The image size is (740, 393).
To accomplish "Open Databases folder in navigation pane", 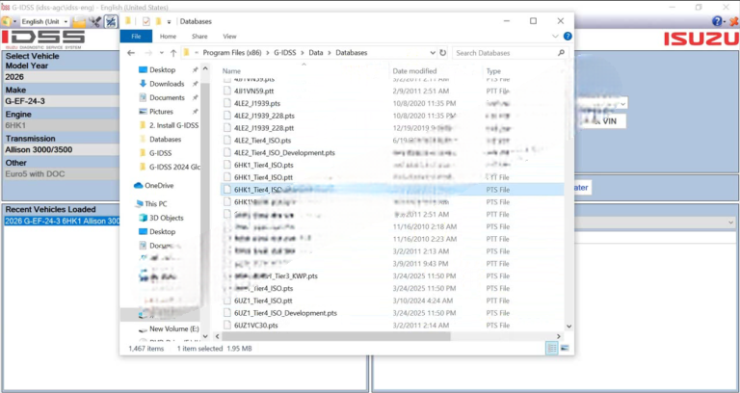I will click(x=165, y=139).
